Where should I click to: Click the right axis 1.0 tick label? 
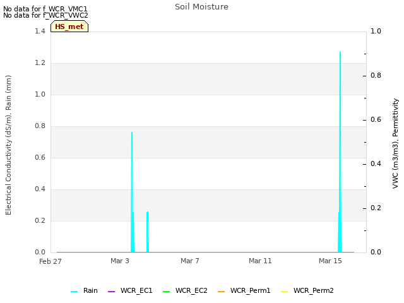pyautogui.click(x=376, y=31)
